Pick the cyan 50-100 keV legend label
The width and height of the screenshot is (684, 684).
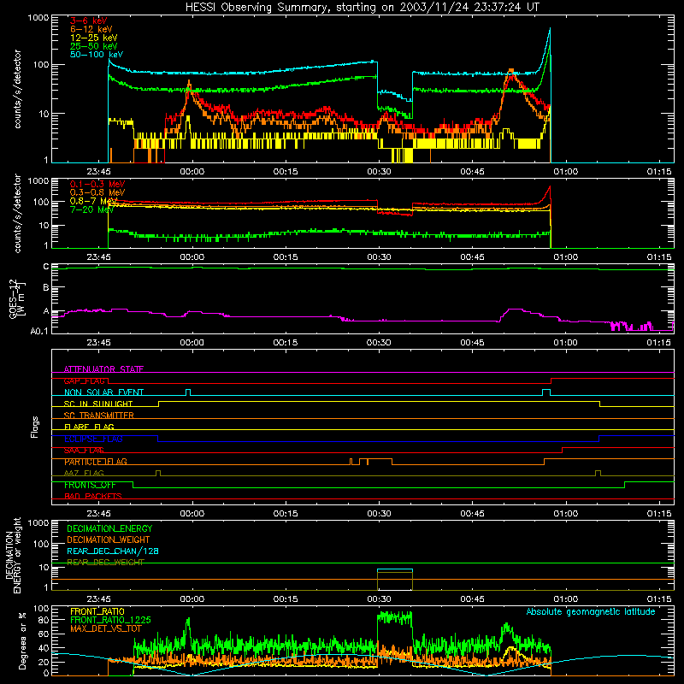96,55
